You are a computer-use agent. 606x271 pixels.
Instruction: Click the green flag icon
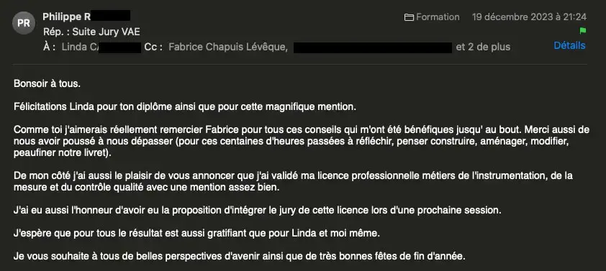[582, 31]
